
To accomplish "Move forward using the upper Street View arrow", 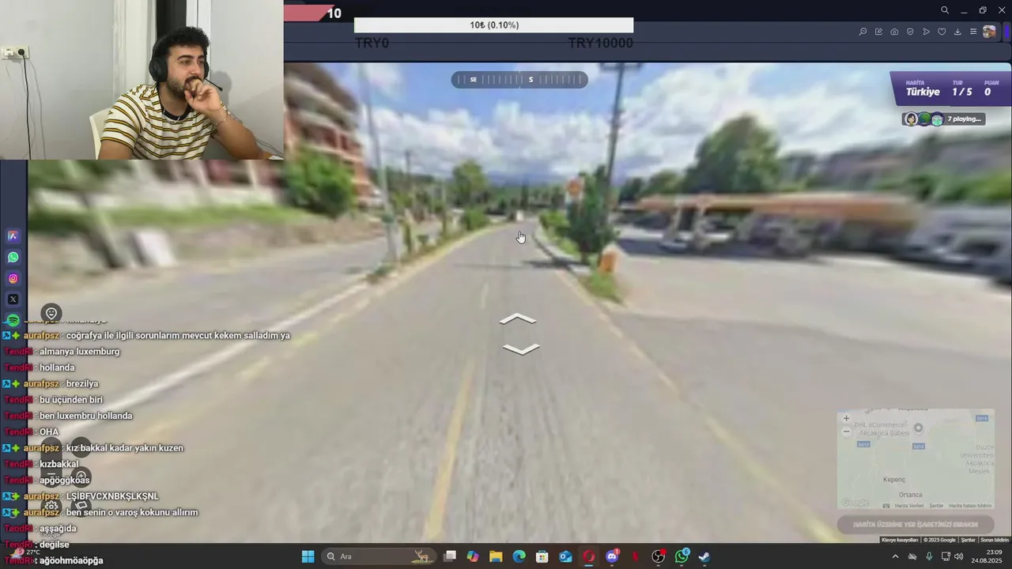I will click(518, 319).
